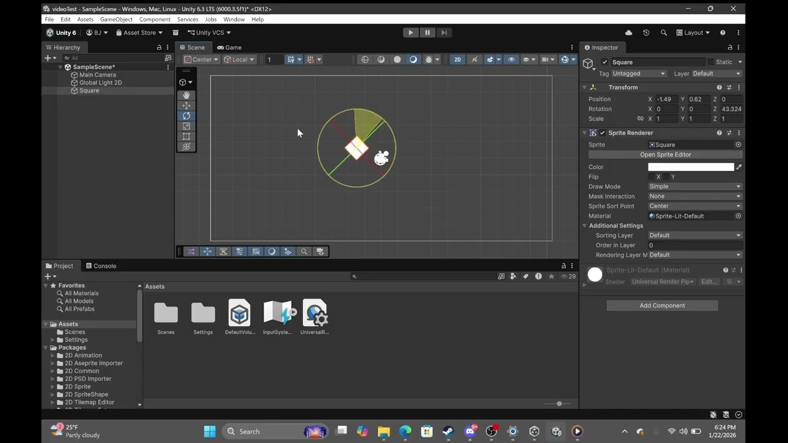
Task: Start Play mode with the Play button
Action: click(x=411, y=33)
